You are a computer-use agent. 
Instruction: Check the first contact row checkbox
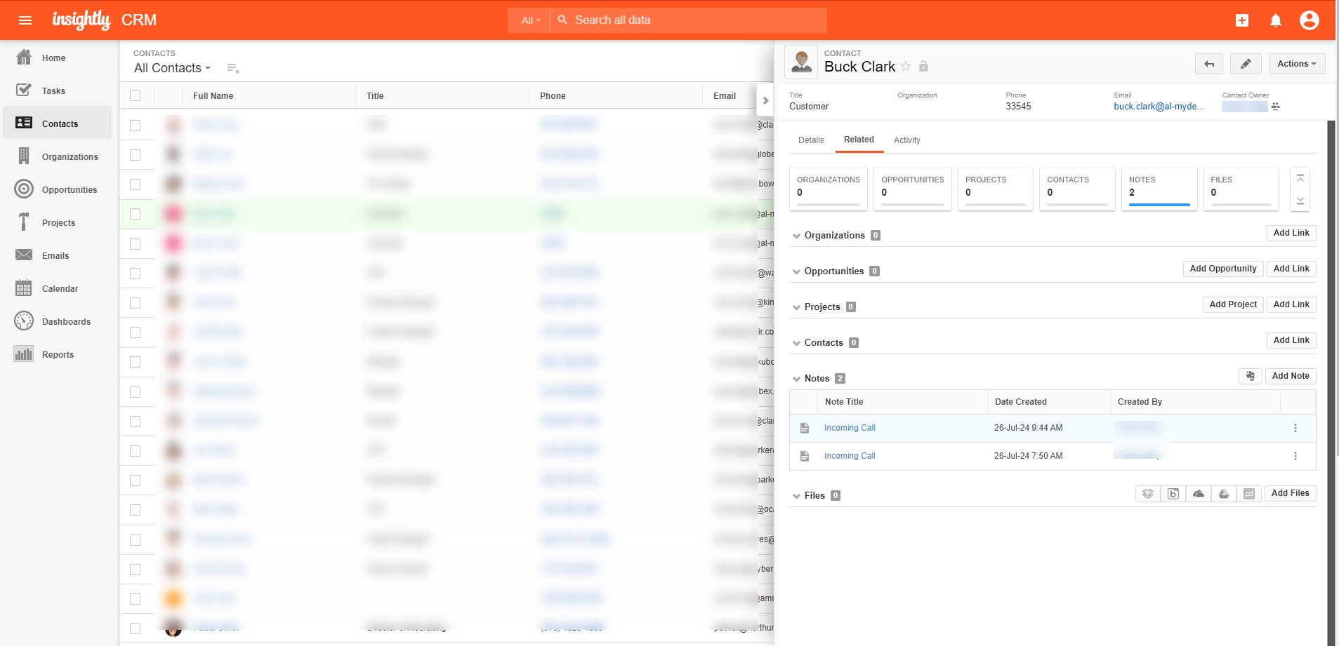point(136,125)
